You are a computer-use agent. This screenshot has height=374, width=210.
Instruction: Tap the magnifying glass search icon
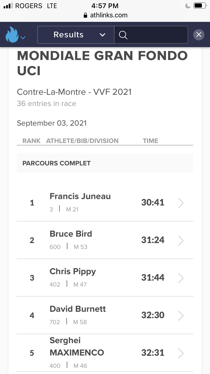tap(123, 35)
